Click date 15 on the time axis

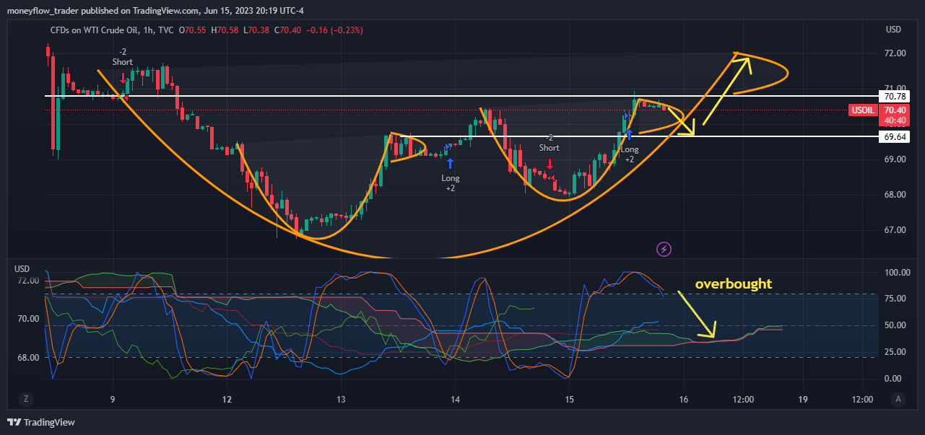[x=570, y=400]
